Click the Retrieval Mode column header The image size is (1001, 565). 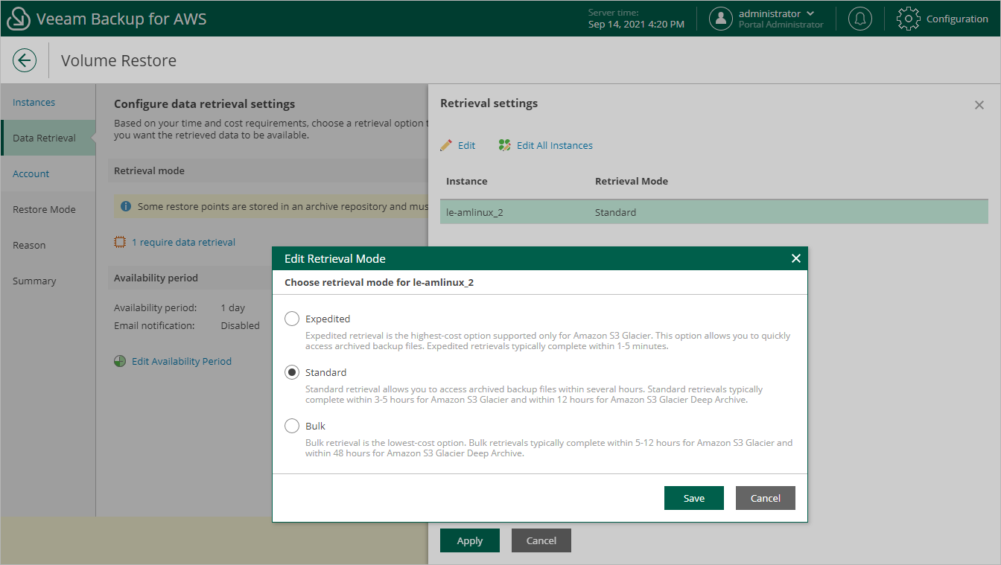pos(632,181)
